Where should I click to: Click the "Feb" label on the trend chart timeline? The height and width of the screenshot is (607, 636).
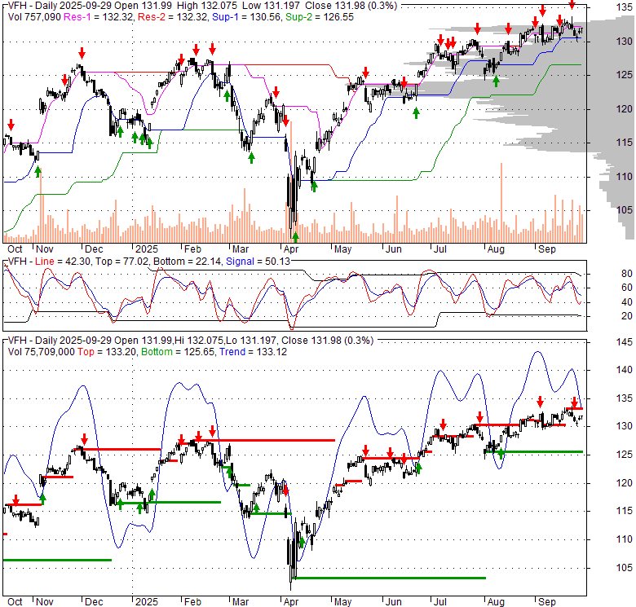click(192, 602)
